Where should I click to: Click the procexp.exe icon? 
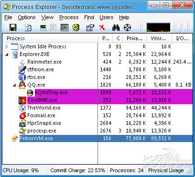pos(22,131)
